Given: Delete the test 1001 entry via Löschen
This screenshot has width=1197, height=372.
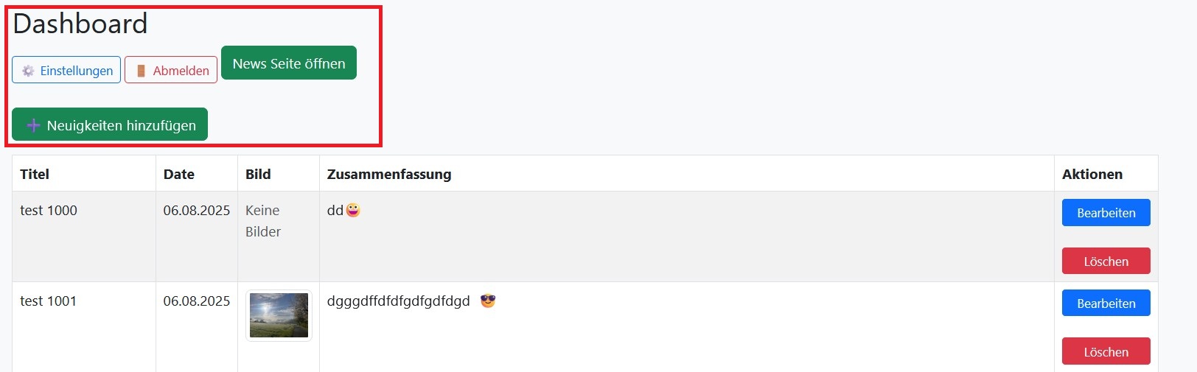Looking at the screenshot, I should click(x=1106, y=351).
